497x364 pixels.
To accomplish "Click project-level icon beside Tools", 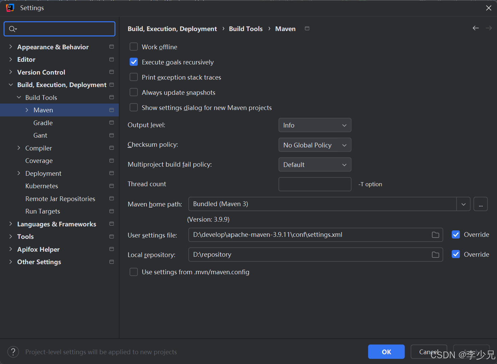I will click(x=112, y=236).
